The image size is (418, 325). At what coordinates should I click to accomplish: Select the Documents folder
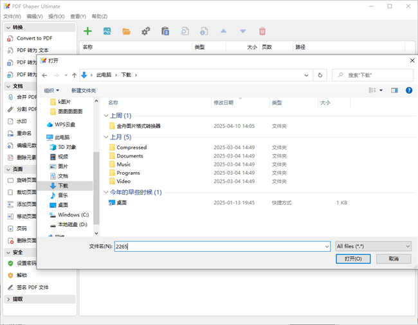[x=129, y=156]
